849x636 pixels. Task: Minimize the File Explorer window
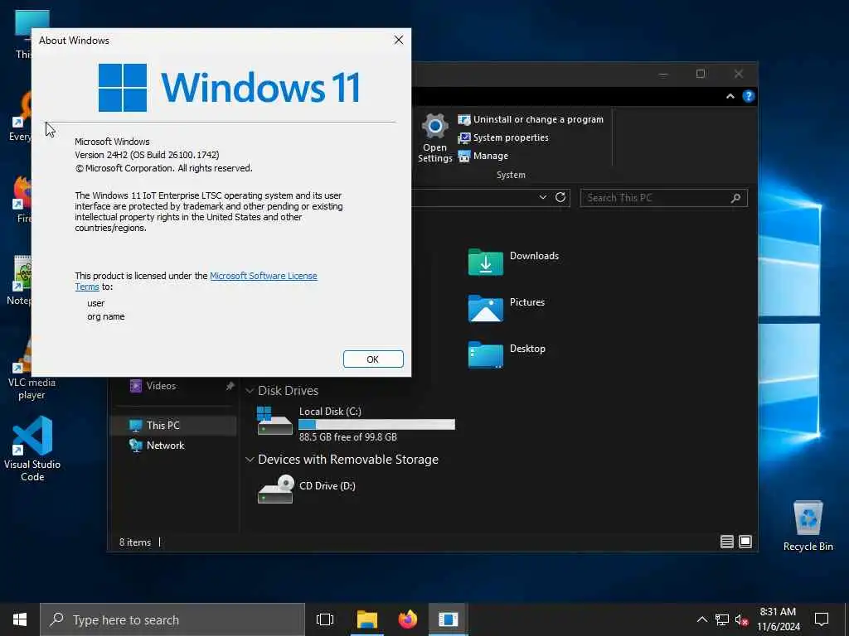point(663,74)
